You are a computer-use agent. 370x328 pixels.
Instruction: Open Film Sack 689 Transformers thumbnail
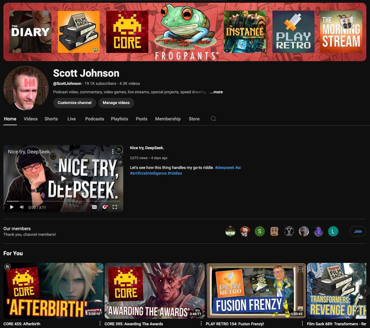(336, 291)
